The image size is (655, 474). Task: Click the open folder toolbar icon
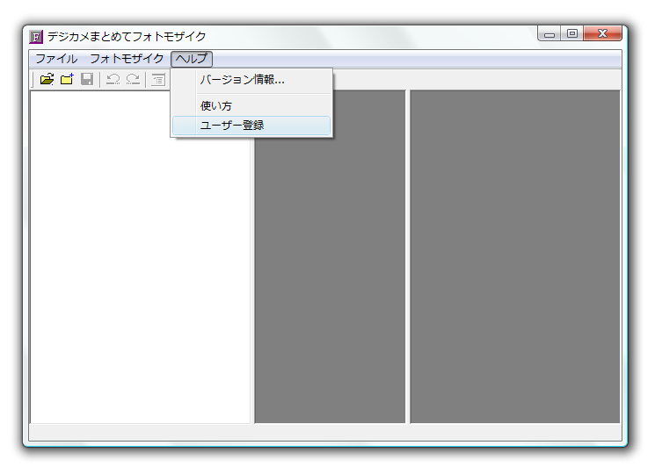[47, 79]
